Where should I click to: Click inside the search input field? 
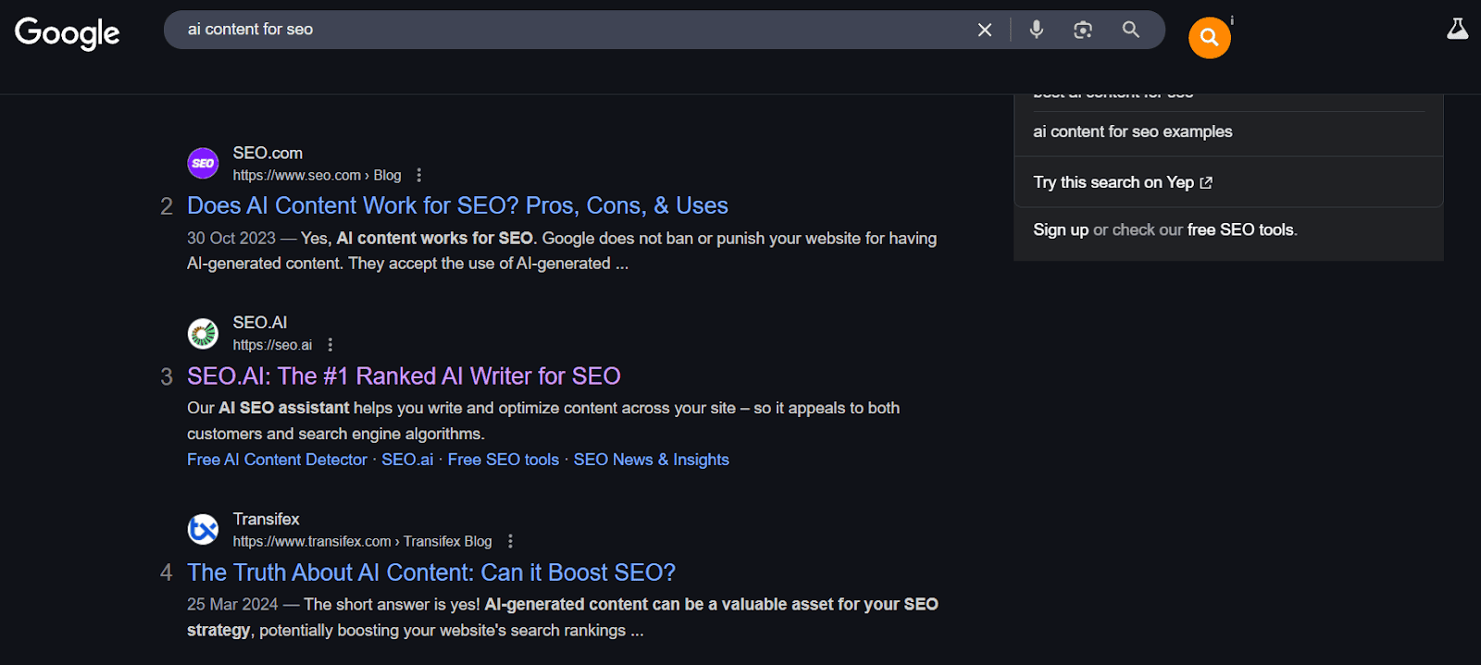pos(555,30)
